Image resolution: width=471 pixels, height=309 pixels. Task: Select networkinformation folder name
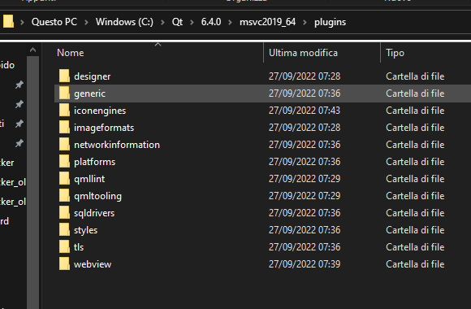click(117, 145)
